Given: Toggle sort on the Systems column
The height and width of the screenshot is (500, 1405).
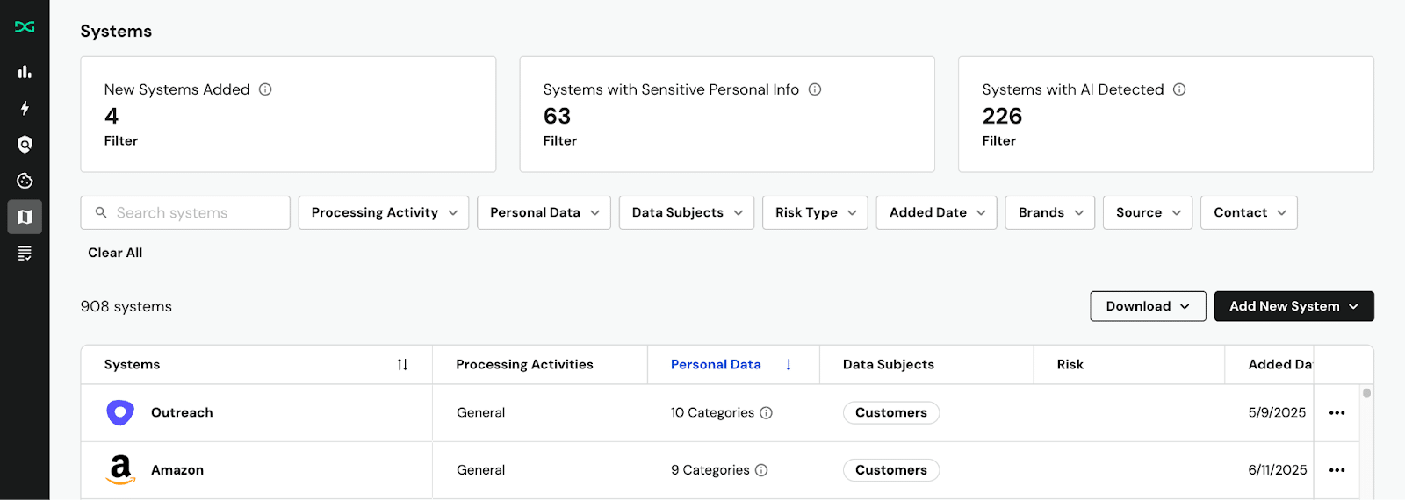Looking at the screenshot, I should pos(402,365).
